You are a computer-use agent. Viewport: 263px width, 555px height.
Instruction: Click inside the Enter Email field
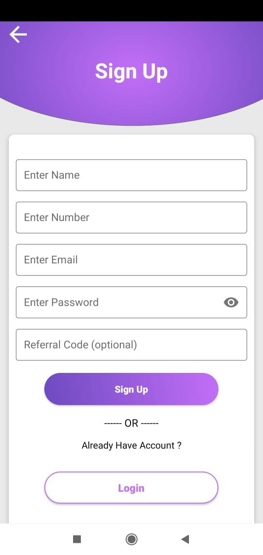pyautogui.click(x=131, y=260)
